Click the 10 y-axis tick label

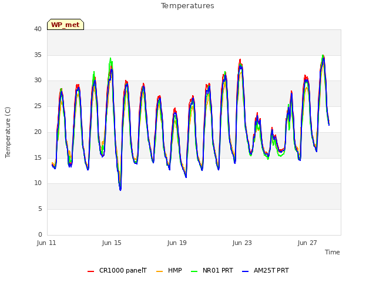tap(38, 183)
